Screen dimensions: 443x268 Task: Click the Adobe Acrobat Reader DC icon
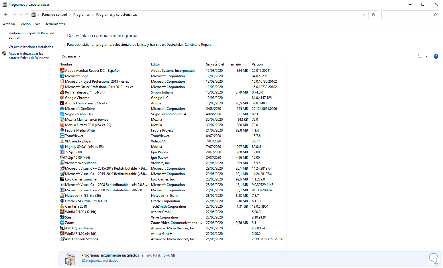[x=62, y=70]
